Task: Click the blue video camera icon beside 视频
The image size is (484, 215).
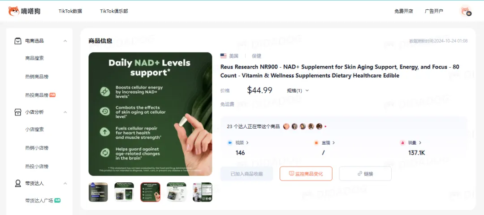Action: click(229, 143)
